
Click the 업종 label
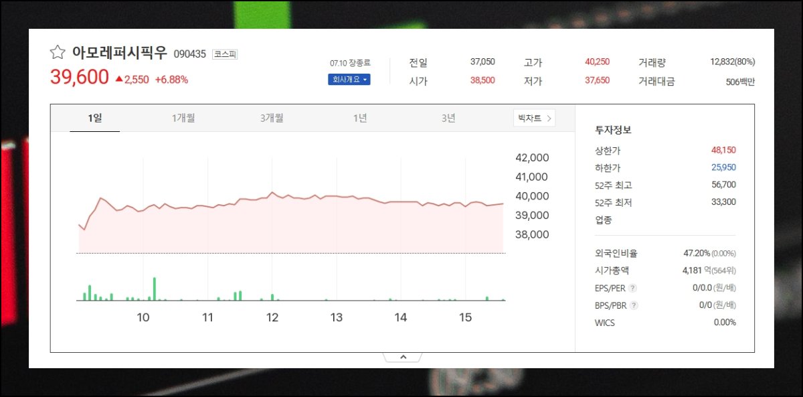(x=603, y=220)
